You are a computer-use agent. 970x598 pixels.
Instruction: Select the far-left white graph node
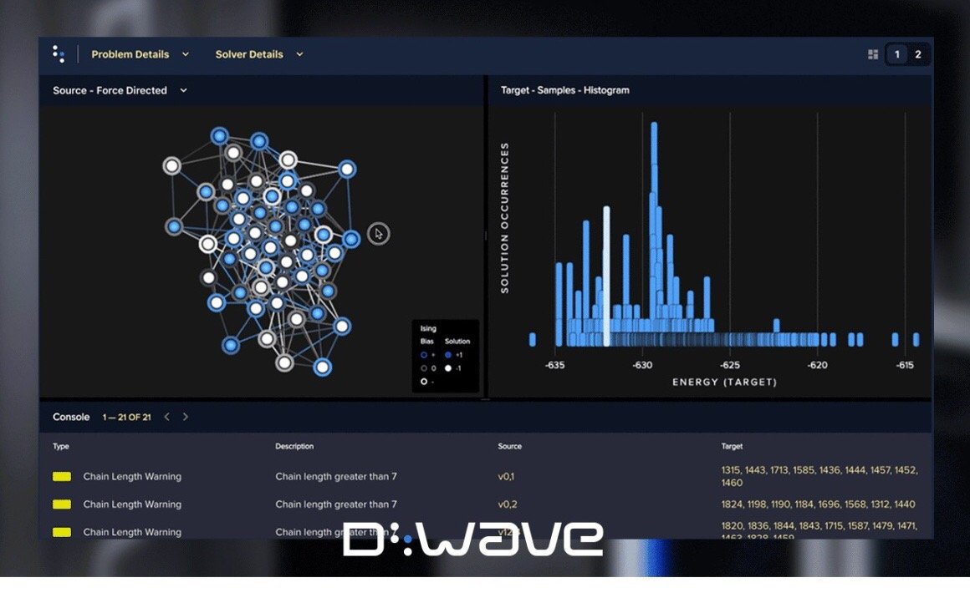coord(172,165)
